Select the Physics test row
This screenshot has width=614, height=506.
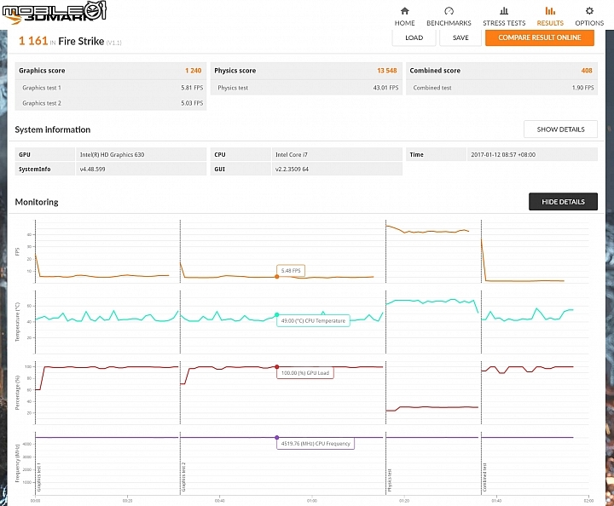point(306,88)
